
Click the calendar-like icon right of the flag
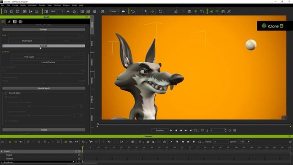[223, 11]
